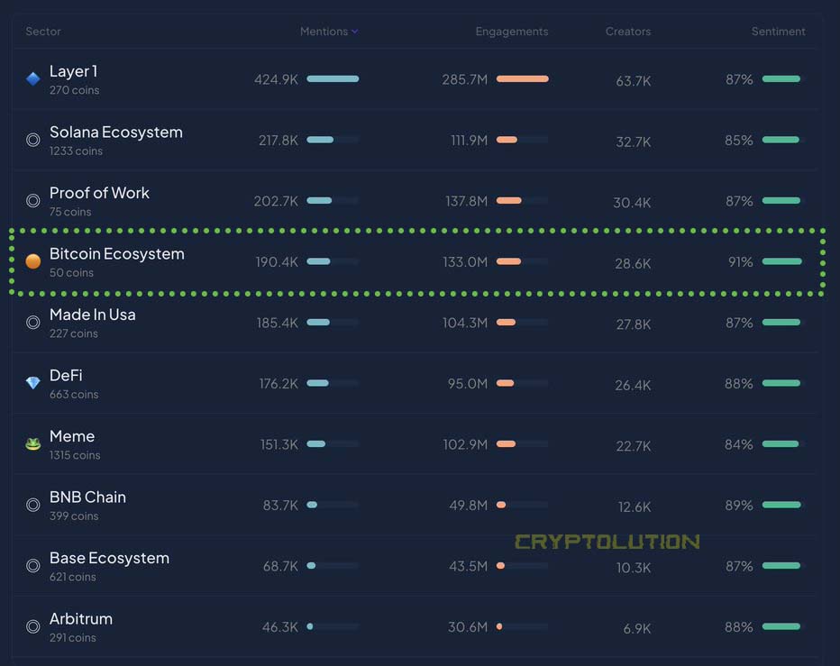Click the 217.8K mentions value
This screenshot has width=840, height=666.
pos(278,141)
